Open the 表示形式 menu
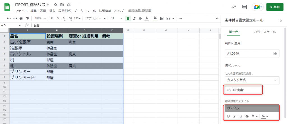This screenshot has height=124, width=287. pos(65,11)
